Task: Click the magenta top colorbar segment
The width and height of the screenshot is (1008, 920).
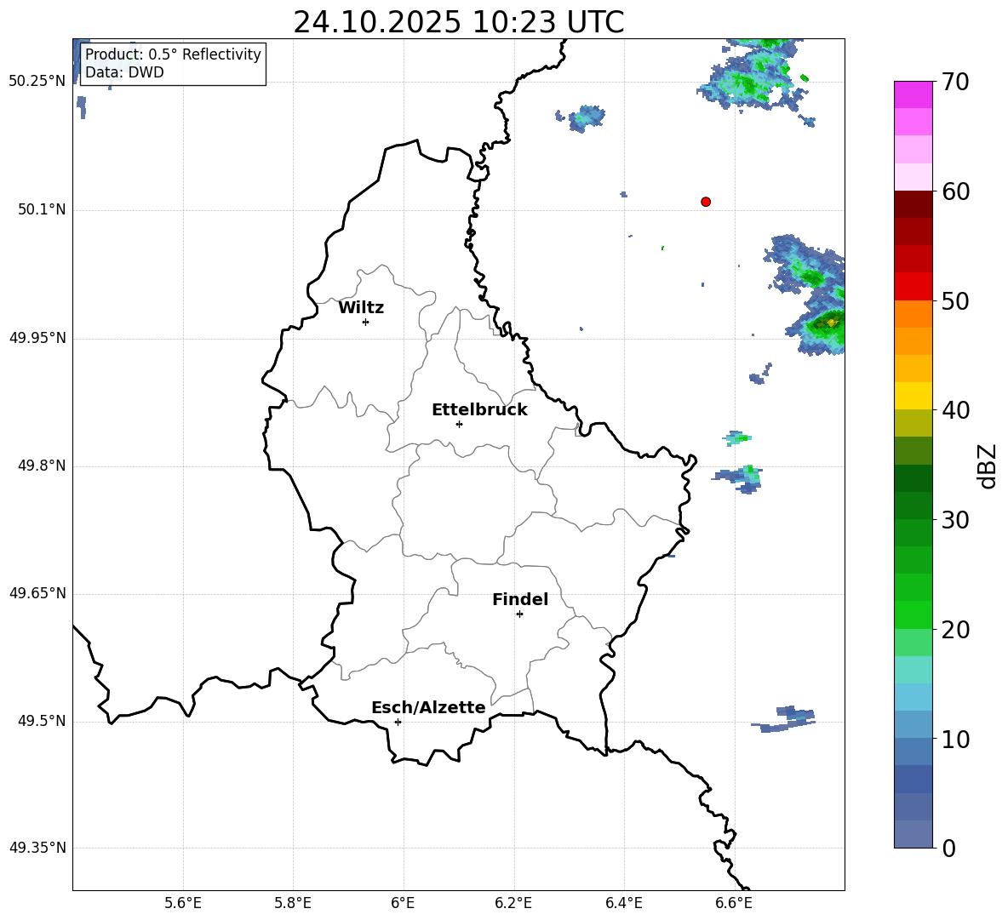Action: pyautogui.click(x=913, y=94)
